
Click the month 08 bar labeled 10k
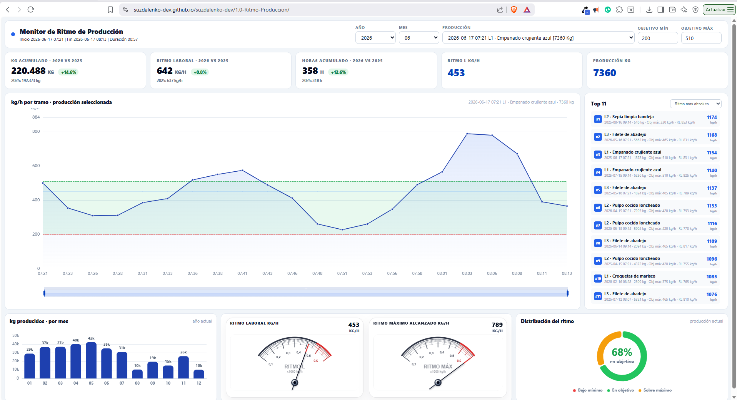click(137, 374)
